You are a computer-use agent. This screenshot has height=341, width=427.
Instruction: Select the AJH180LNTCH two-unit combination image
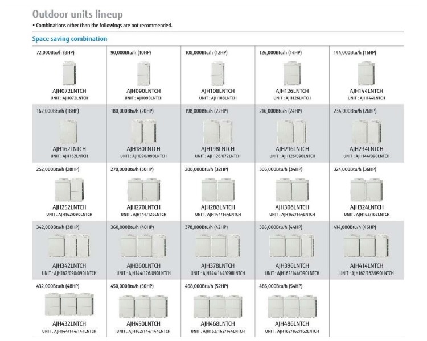point(143,132)
